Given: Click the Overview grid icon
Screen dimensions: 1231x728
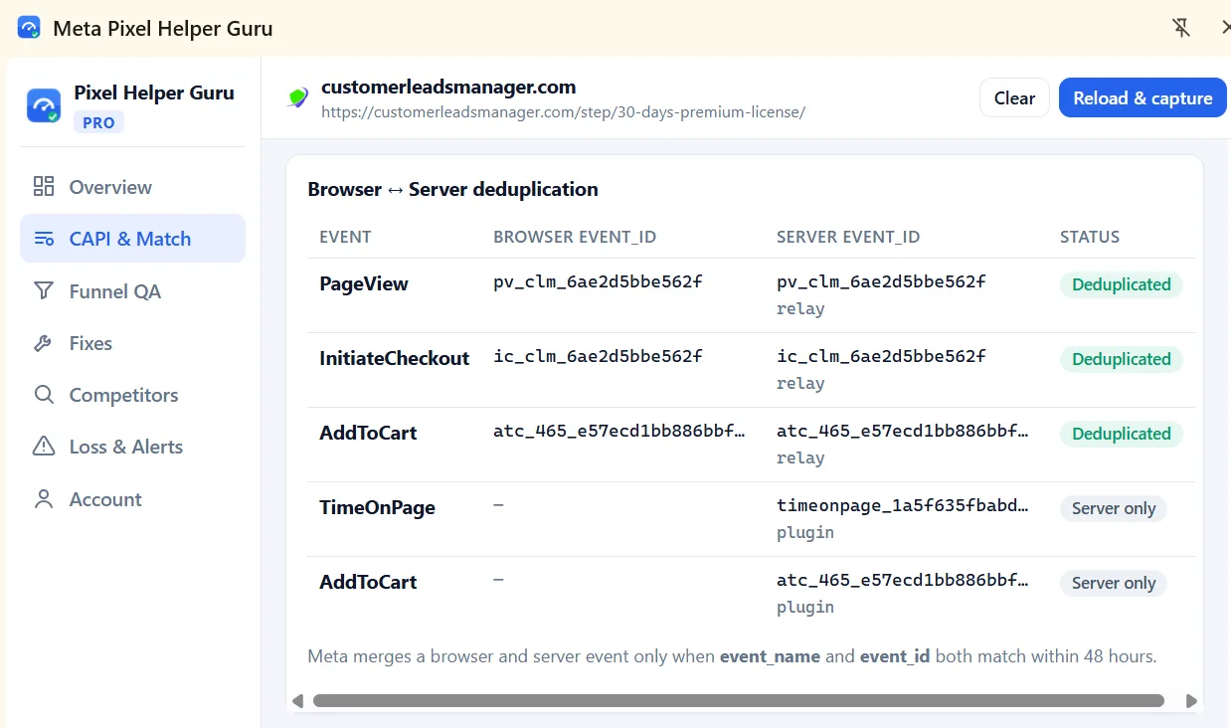Looking at the screenshot, I should [x=44, y=187].
